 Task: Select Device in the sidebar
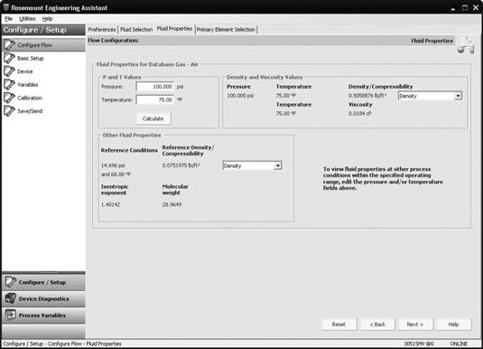[25, 71]
